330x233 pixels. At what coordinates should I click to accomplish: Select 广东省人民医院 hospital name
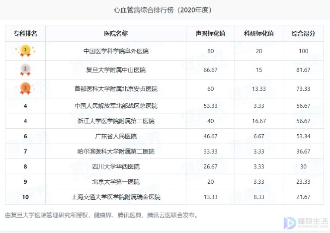tap(116, 136)
